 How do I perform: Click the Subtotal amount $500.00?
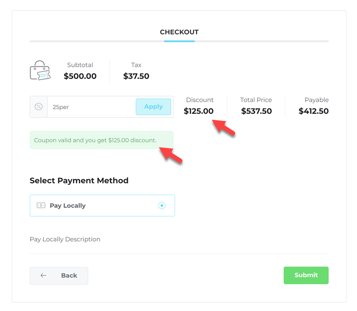pyautogui.click(x=80, y=76)
